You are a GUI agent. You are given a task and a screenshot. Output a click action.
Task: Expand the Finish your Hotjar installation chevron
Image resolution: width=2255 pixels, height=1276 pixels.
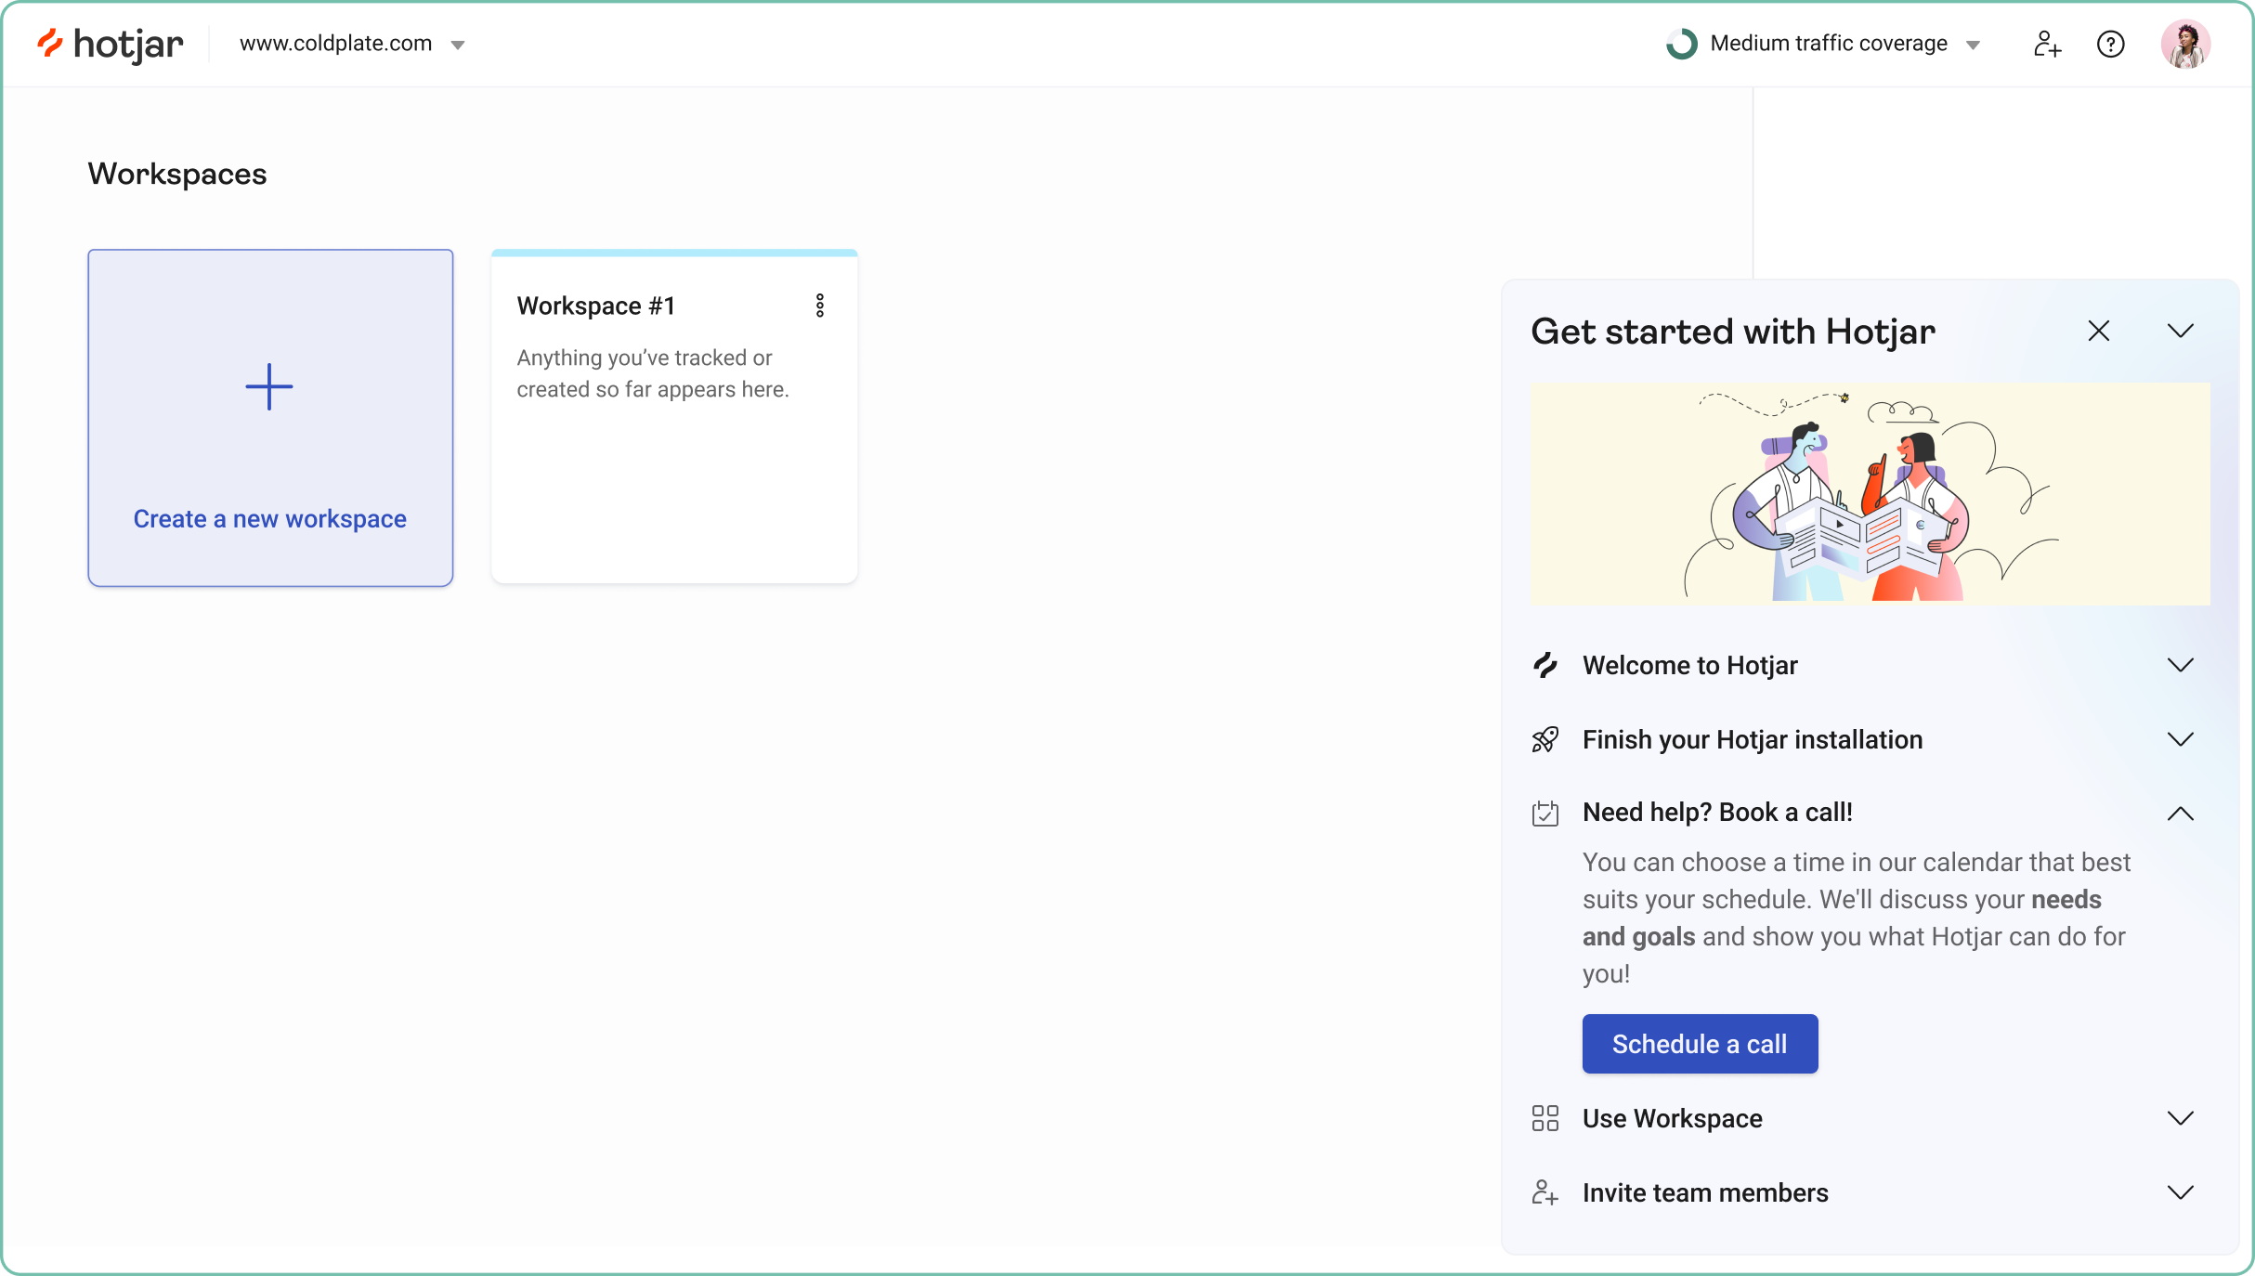[2180, 739]
